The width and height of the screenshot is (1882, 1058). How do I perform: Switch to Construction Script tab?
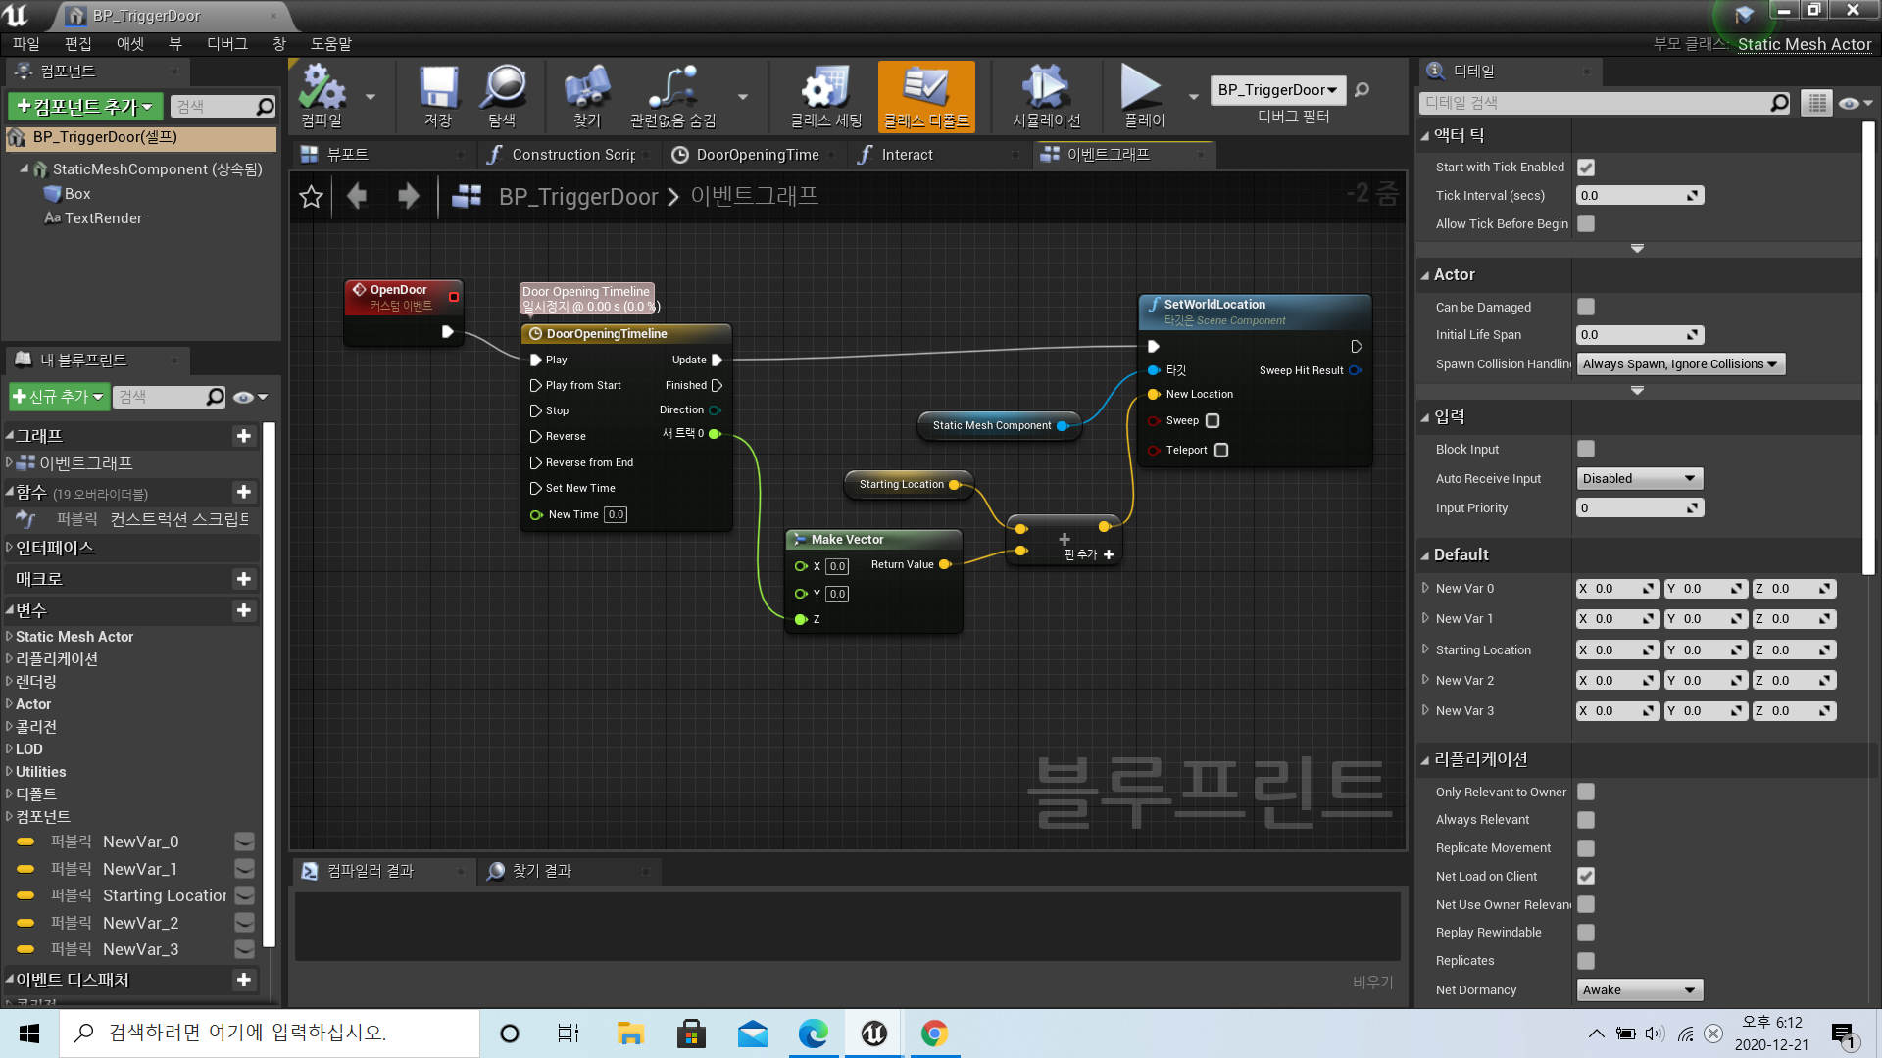(573, 155)
